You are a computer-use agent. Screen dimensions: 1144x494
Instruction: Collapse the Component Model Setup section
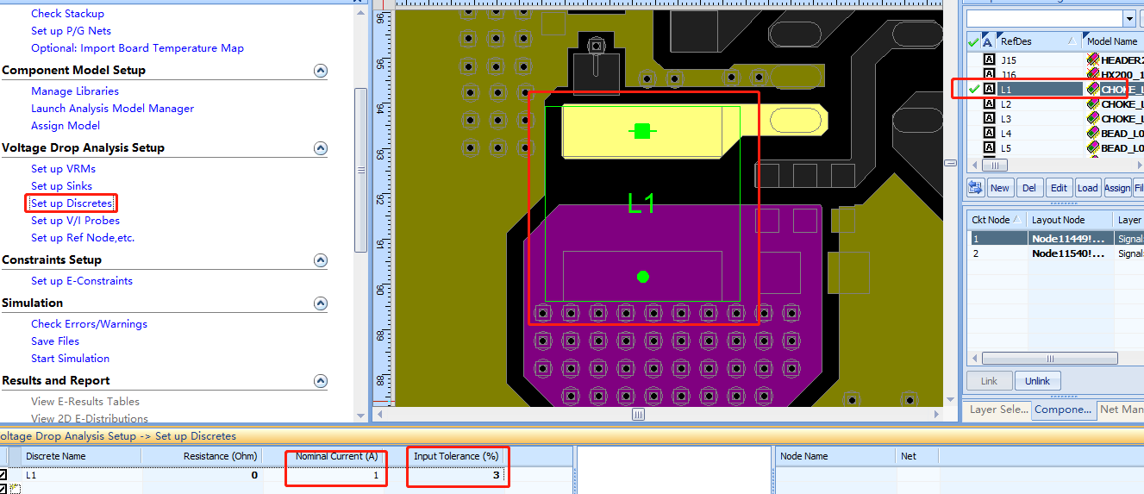click(321, 71)
